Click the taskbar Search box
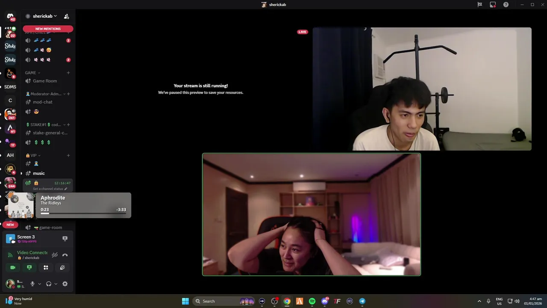 tap(224, 301)
